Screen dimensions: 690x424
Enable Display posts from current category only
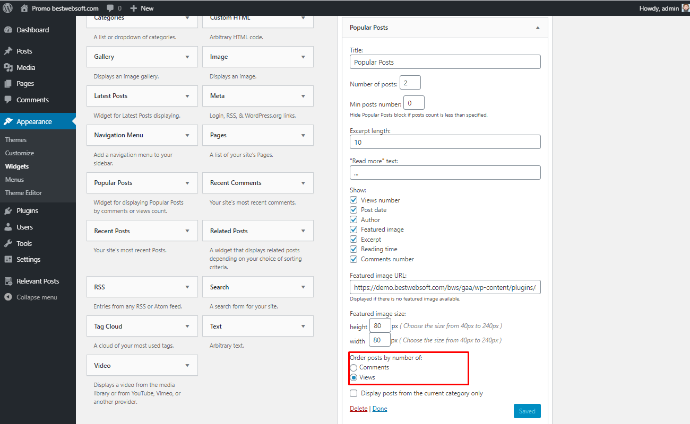[353, 393]
